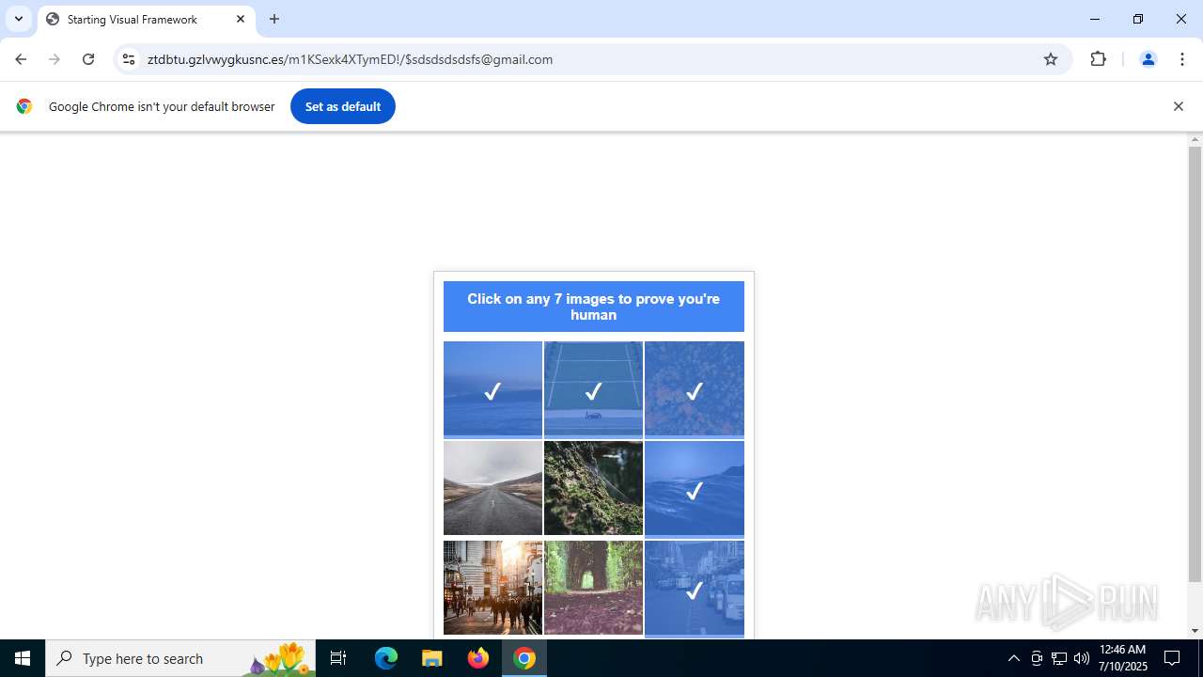Restore down the Chrome window

tap(1138, 19)
